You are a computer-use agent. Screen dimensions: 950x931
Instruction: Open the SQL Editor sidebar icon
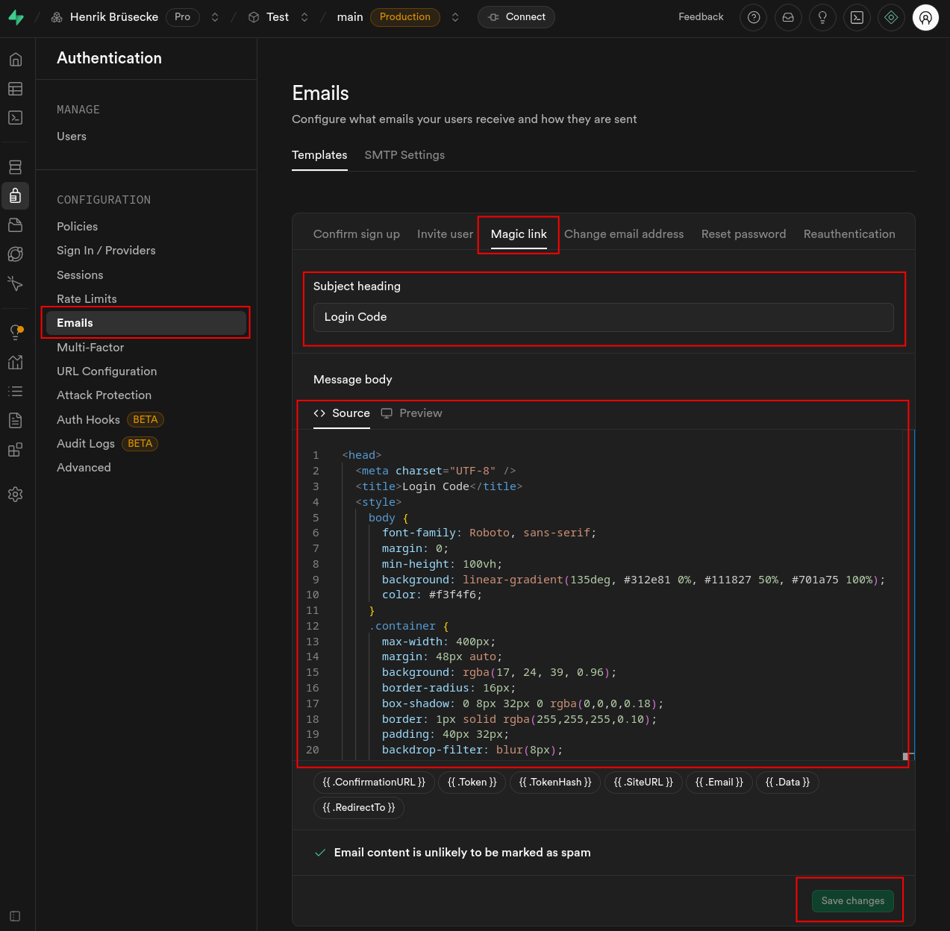15,118
